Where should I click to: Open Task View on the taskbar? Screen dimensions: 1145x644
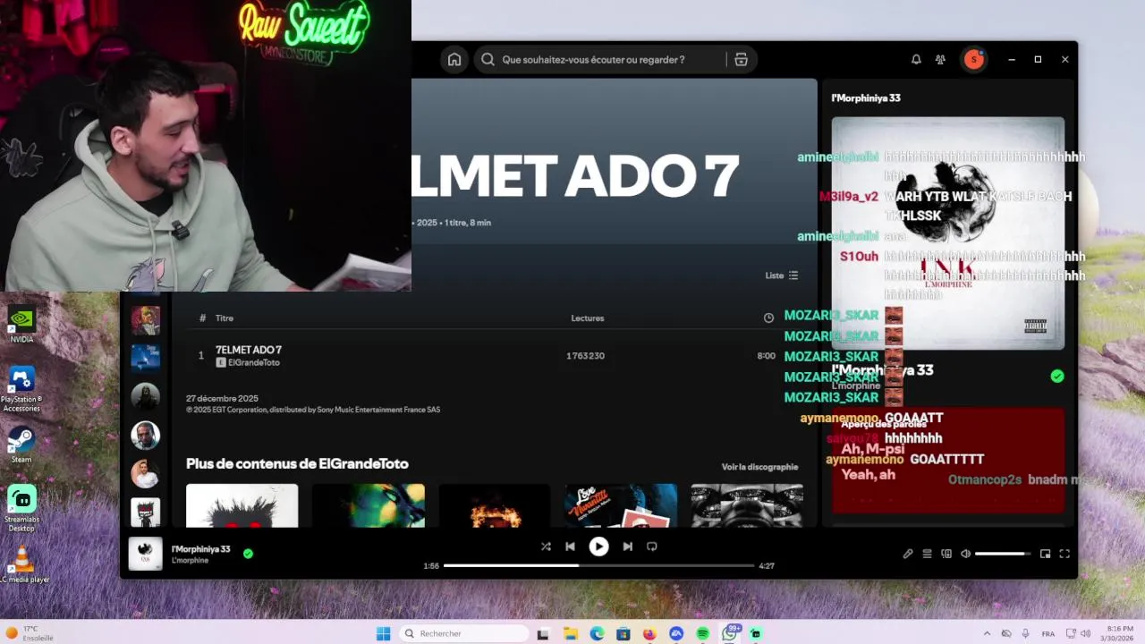click(543, 634)
